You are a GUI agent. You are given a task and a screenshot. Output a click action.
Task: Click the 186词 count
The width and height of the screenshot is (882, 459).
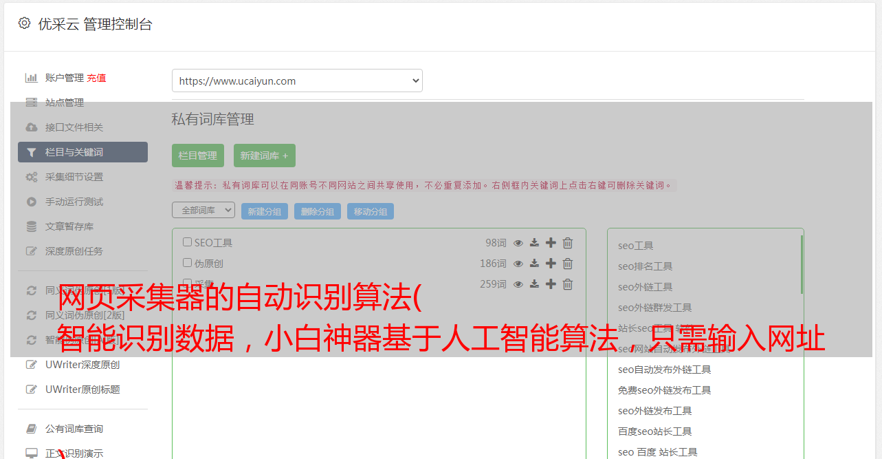pos(493,264)
